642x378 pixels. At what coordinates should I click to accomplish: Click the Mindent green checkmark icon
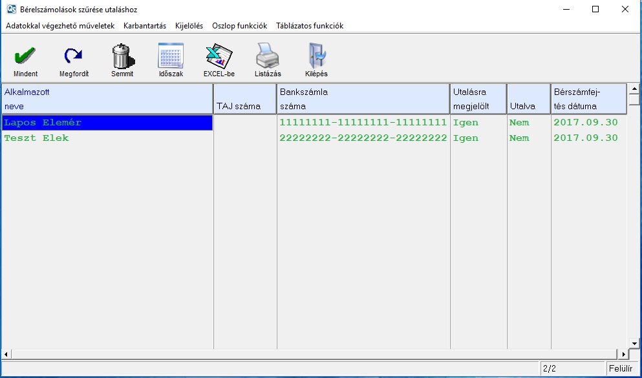(25, 57)
